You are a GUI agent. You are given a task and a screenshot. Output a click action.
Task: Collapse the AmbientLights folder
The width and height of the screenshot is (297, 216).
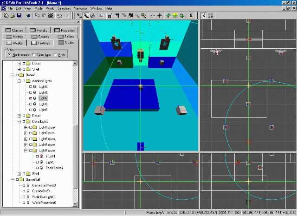(x=19, y=81)
